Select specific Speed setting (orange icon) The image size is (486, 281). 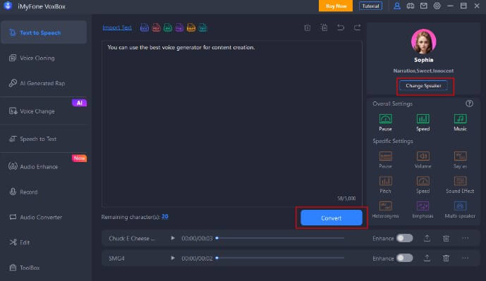(423, 185)
